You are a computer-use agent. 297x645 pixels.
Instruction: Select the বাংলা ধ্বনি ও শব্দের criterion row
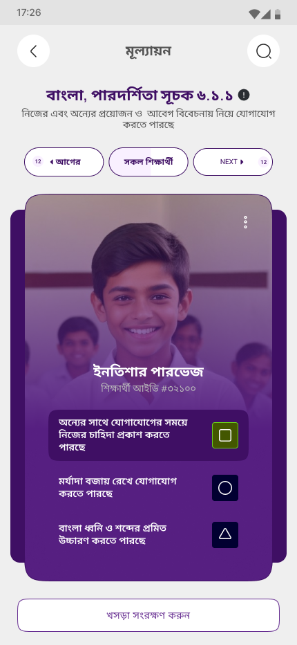pos(148,535)
